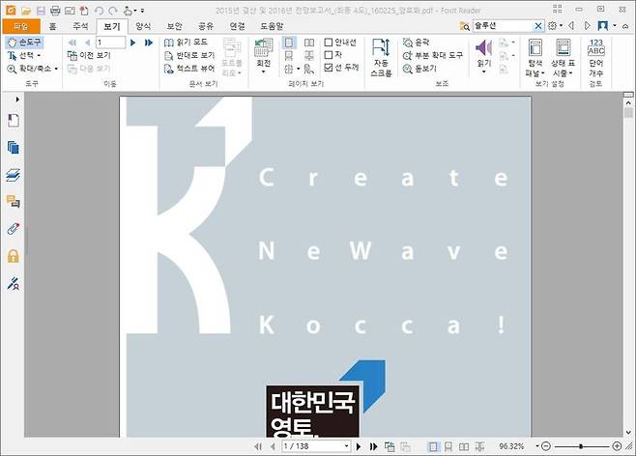Click the Open folder icon in quick access toolbar
Image resolution: width=636 pixels, height=456 pixels.
click(x=26, y=11)
